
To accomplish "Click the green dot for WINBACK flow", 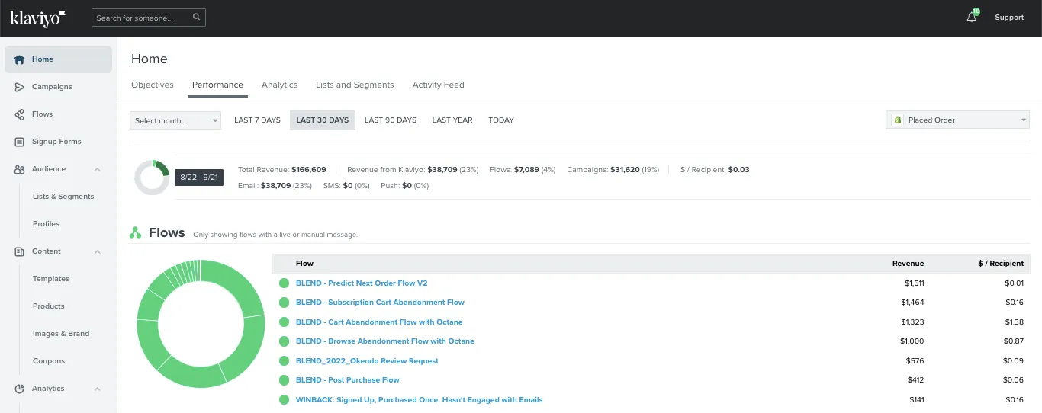I will (x=284, y=399).
